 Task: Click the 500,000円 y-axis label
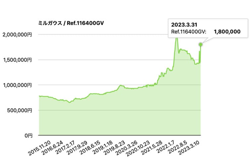tap(19, 110)
